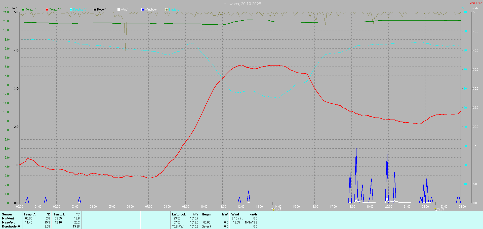
Task: Click the cyan Feuchte A. legend swatch
Action: click(71, 10)
